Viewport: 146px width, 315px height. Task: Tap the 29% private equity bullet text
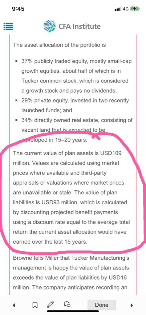75,106
